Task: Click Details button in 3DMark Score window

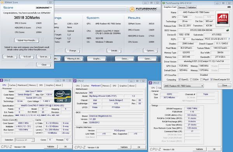Action: [10, 57]
